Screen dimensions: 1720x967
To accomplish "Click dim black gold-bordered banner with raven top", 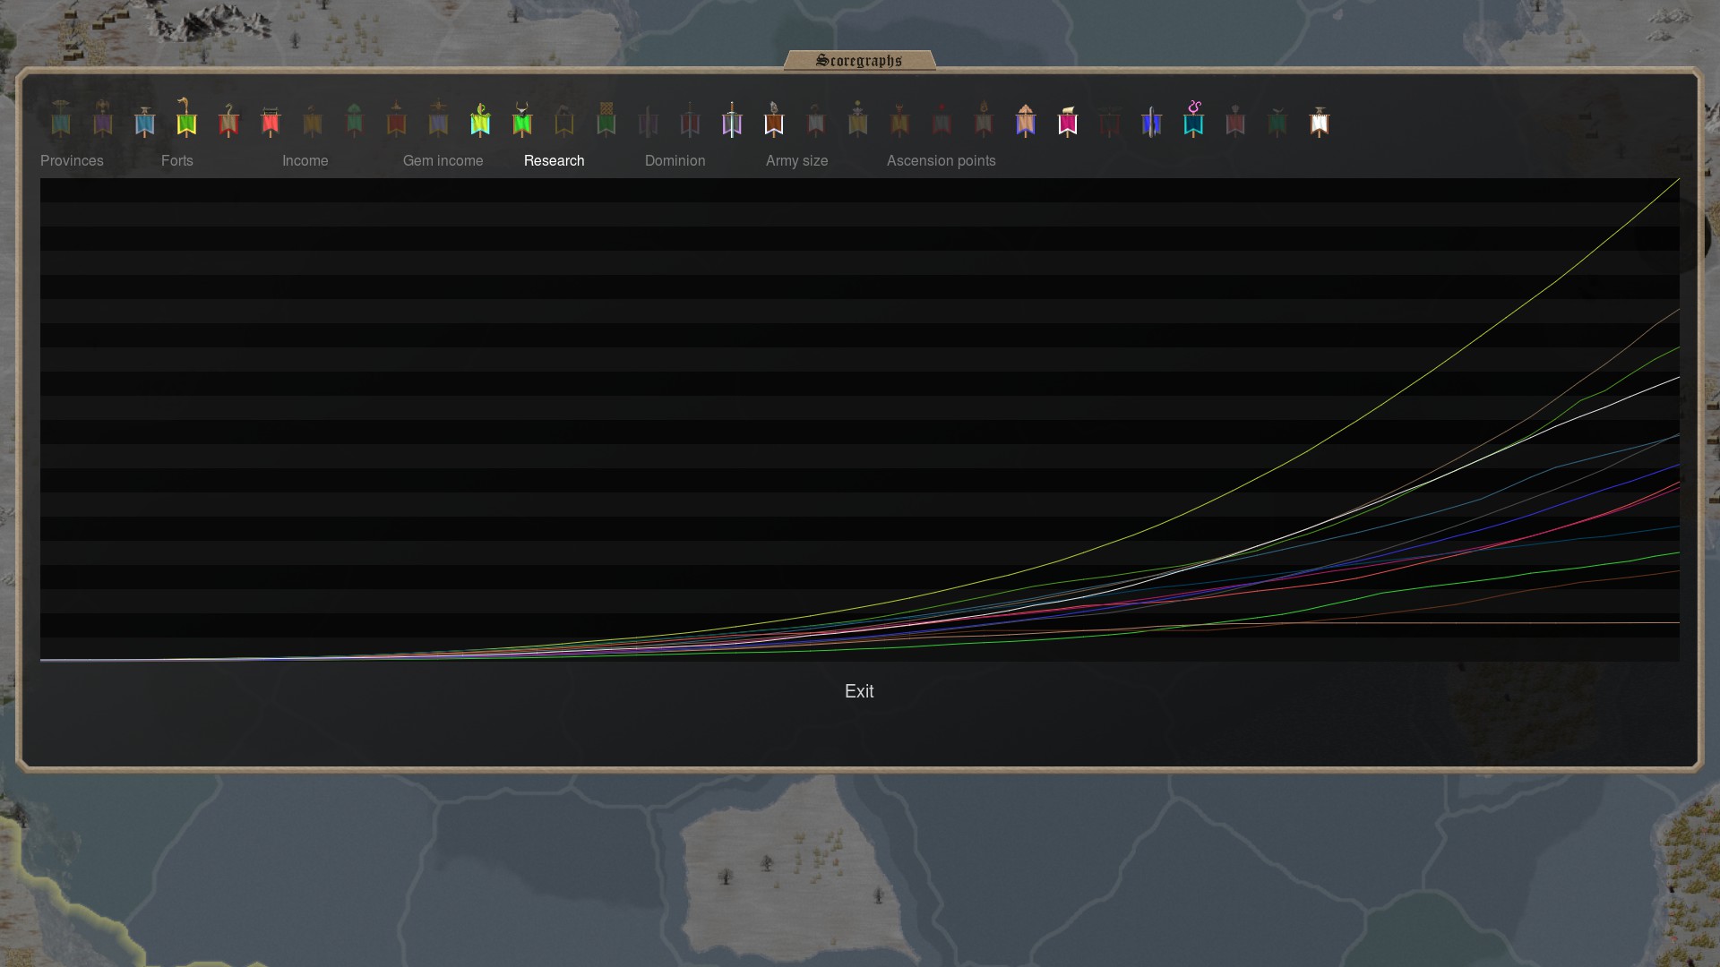I will click(564, 120).
